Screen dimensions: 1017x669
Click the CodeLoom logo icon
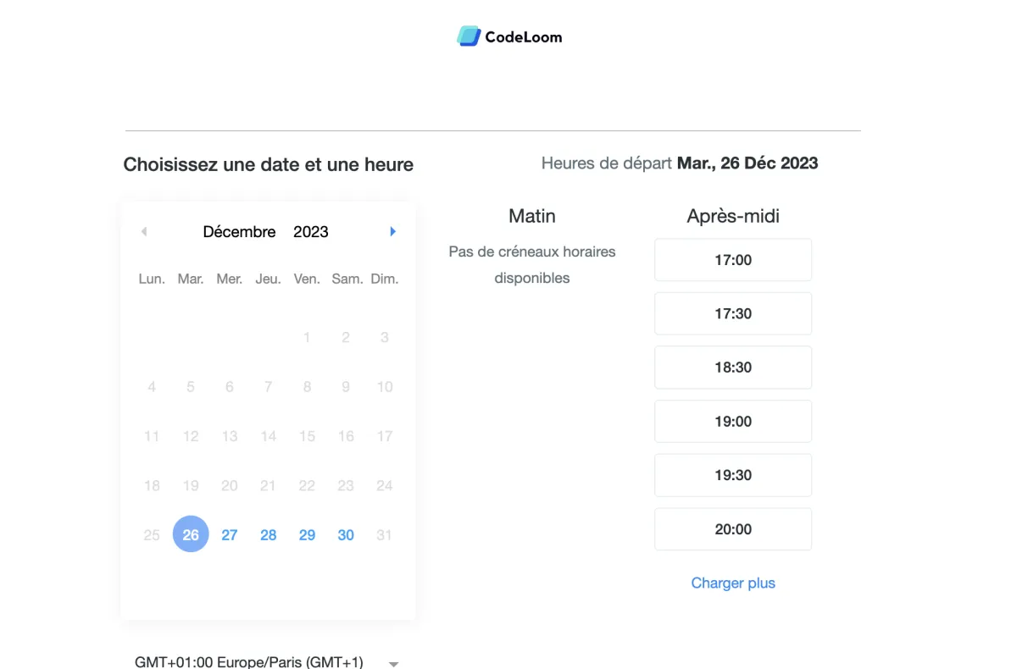(x=469, y=36)
